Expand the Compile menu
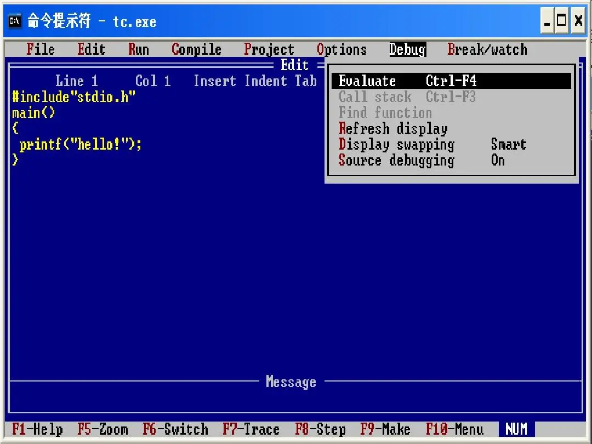 click(196, 49)
